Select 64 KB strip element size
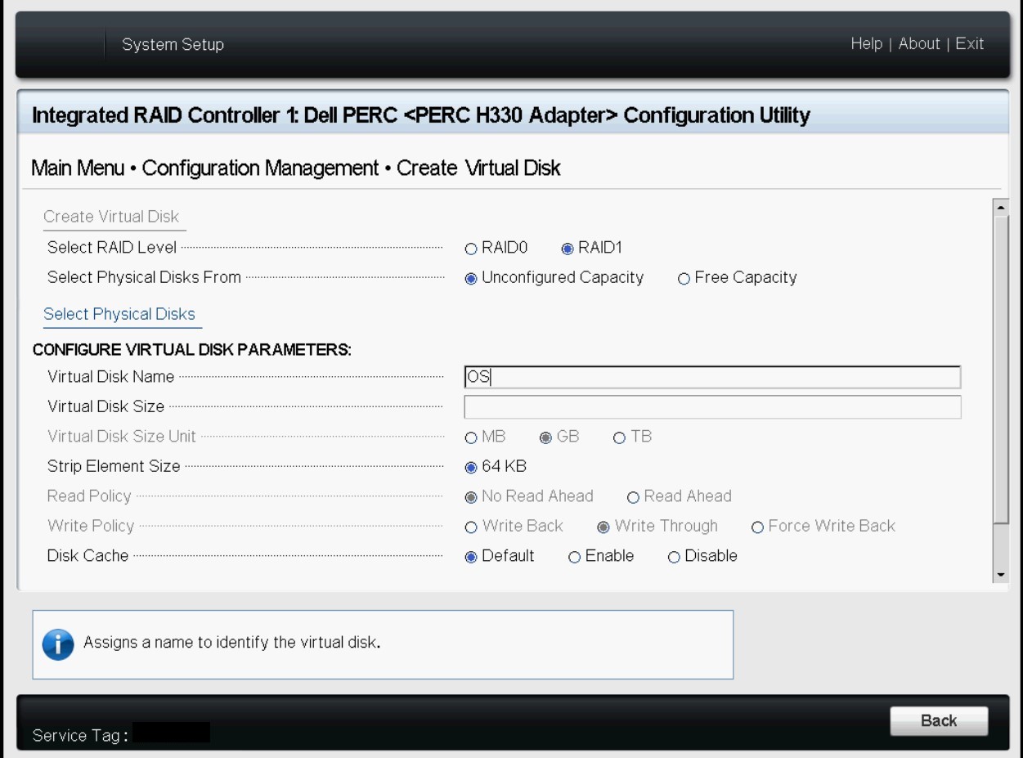 pos(470,468)
